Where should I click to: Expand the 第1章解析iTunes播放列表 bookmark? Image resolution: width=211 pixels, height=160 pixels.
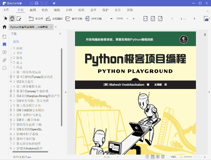tap(11, 77)
